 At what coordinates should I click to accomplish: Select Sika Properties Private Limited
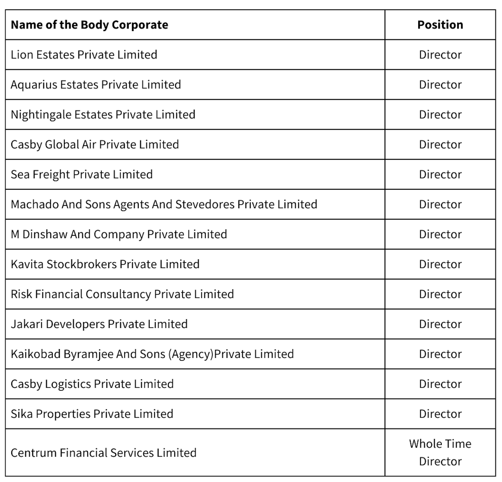(x=92, y=414)
